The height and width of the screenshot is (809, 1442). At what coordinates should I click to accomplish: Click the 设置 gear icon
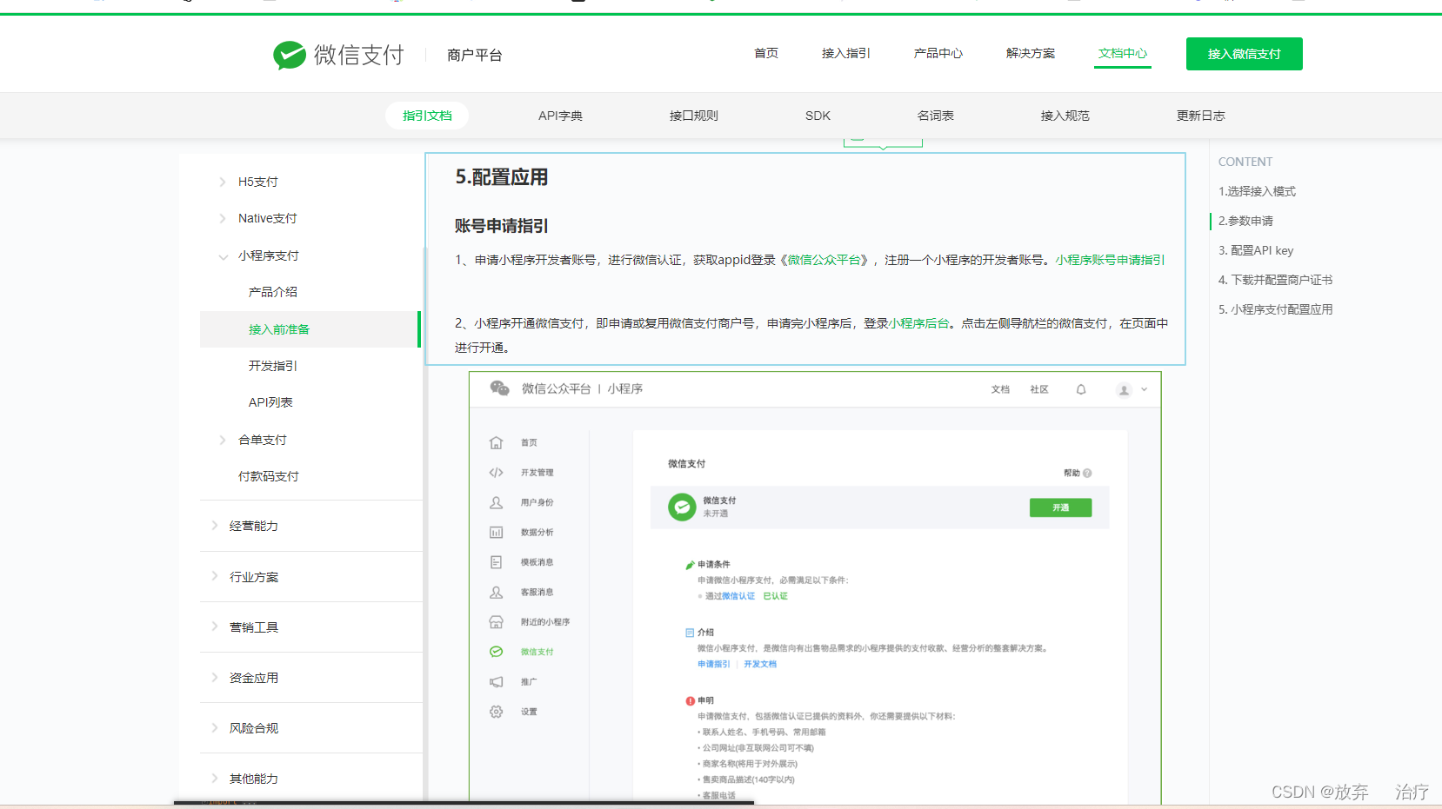click(496, 712)
